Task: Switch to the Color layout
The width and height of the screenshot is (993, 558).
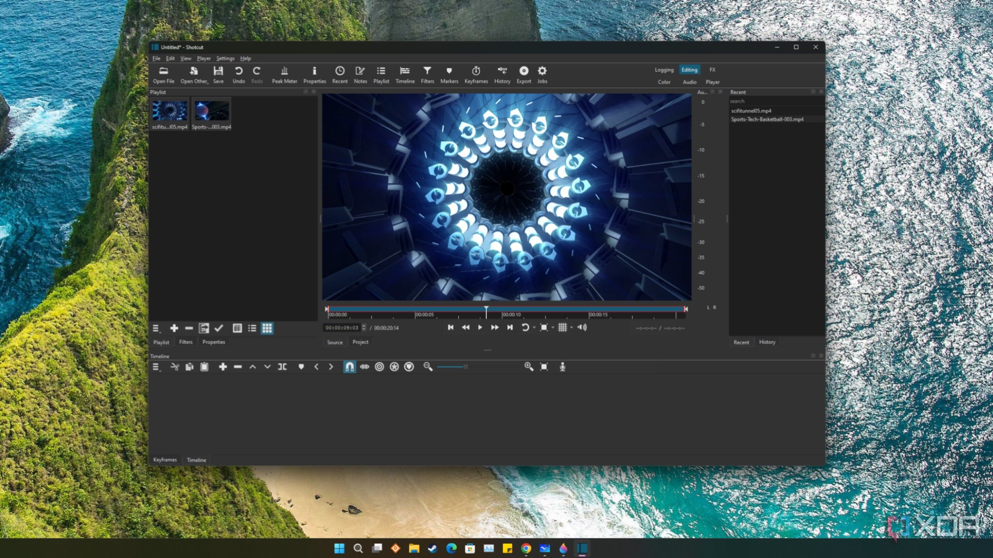Action: point(664,82)
